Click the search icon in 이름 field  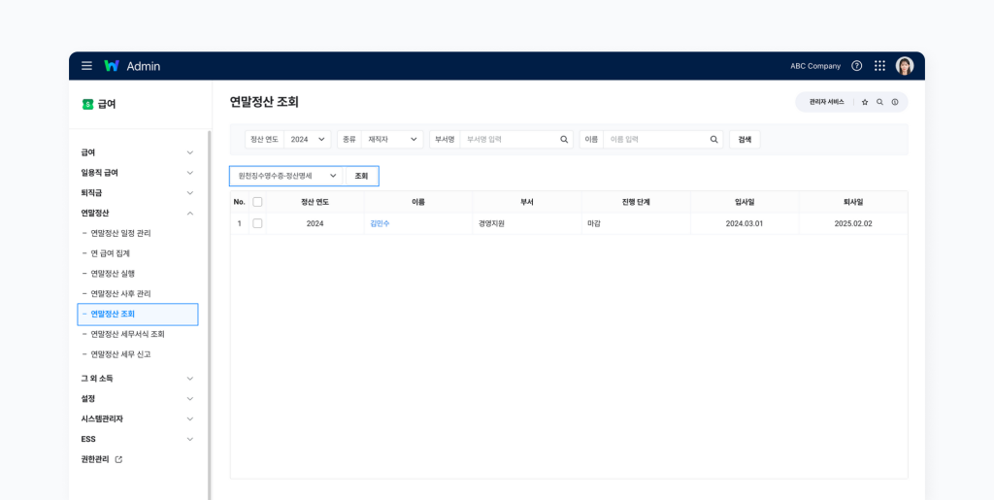pos(714,140)
